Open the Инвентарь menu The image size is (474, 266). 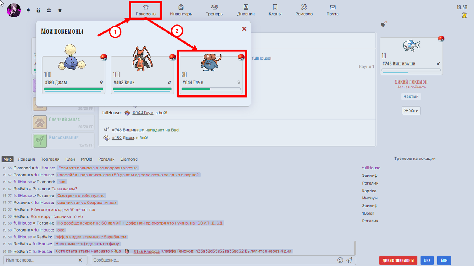click(181, 10)
